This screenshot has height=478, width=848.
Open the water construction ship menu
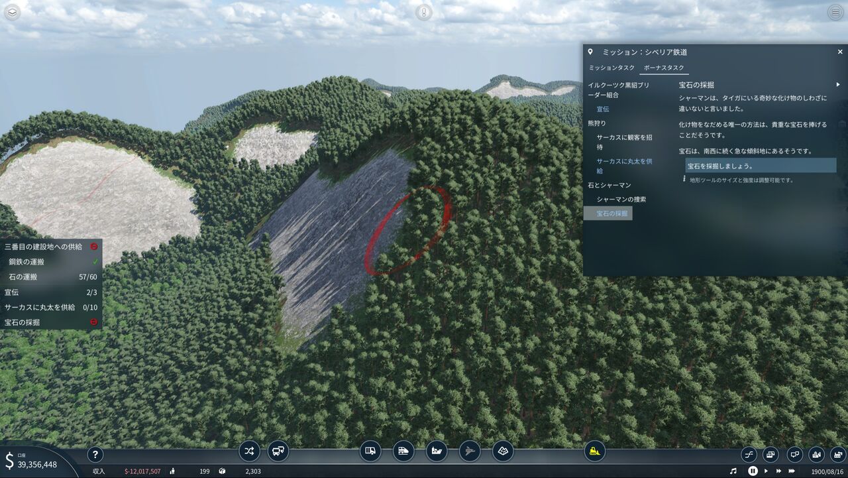437,451
